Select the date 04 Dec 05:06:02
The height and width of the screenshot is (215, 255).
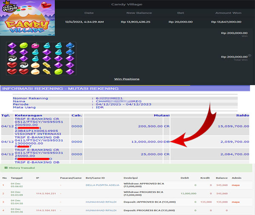click(x=17, y=185)
